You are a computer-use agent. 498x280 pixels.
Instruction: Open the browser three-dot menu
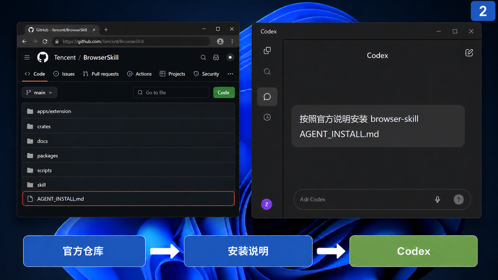232,41
